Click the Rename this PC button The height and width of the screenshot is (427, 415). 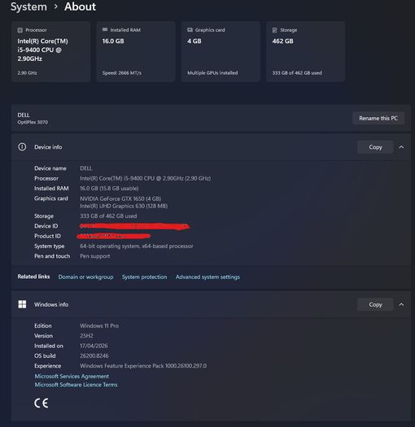point(378,118)
